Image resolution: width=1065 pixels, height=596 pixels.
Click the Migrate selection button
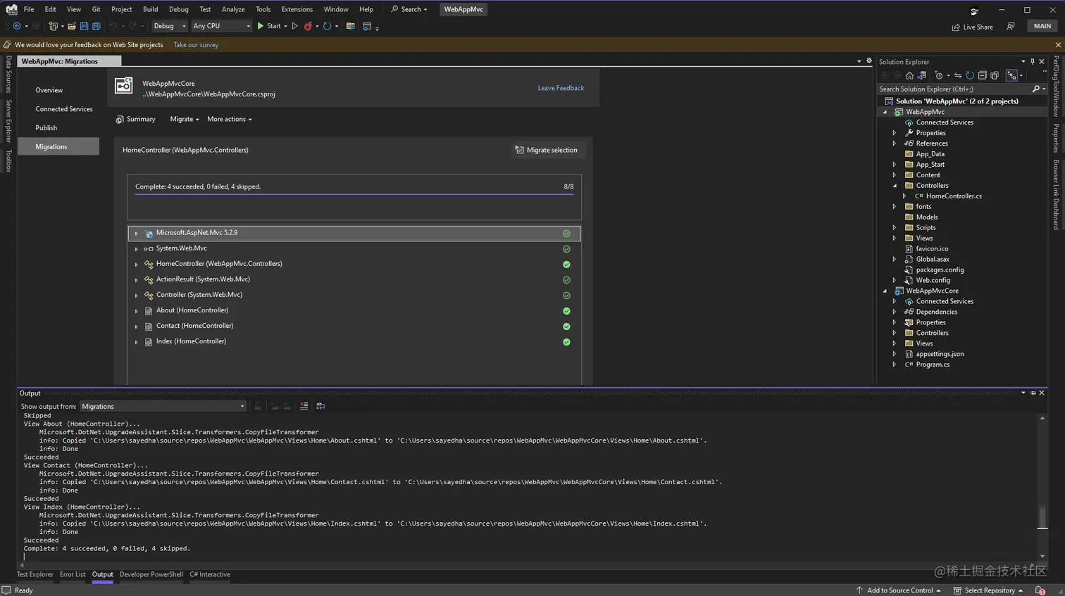[x=547, y=150]
